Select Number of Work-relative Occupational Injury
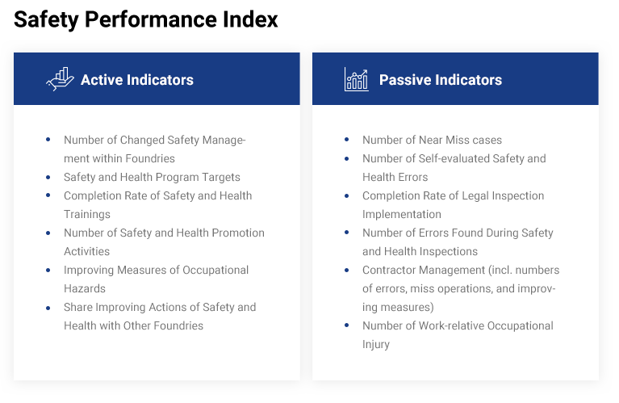The width and height of the screenshot is (619, 403). click(458, 334)
